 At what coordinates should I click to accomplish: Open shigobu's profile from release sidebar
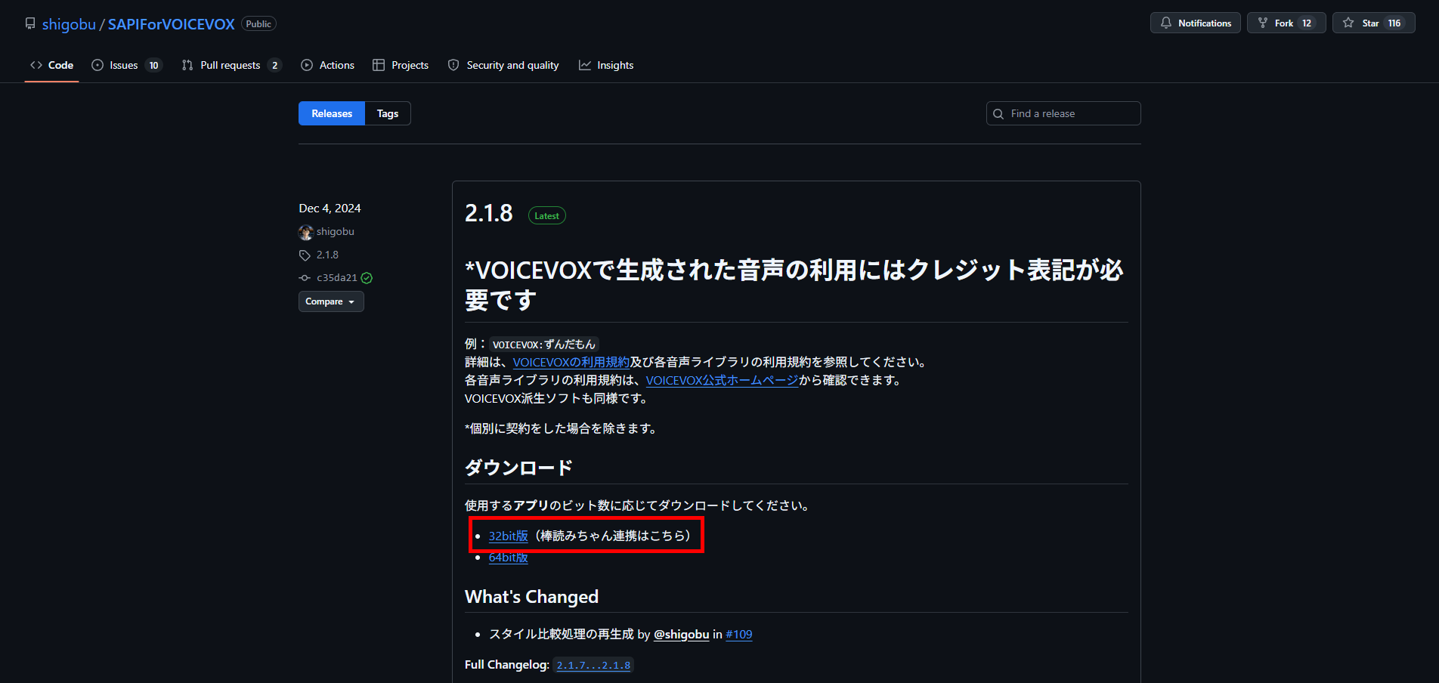(336, 232)
